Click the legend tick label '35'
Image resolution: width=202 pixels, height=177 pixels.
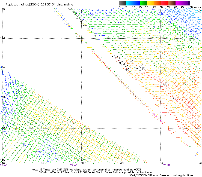click(x=168, y=7)
